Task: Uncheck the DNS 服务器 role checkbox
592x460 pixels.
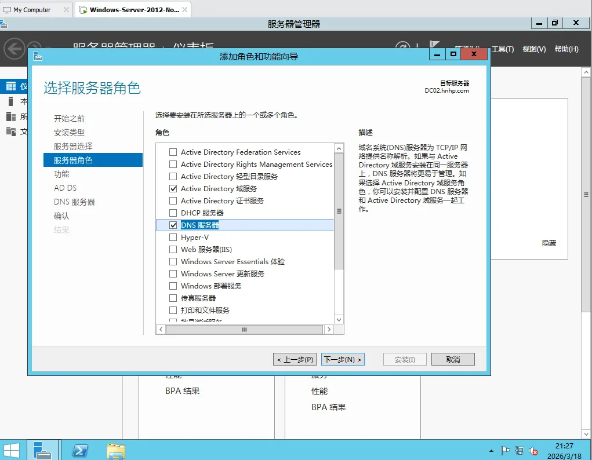Action: tap(173, 225)
